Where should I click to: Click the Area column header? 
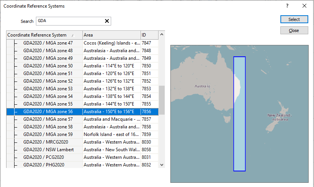[111, 35]
